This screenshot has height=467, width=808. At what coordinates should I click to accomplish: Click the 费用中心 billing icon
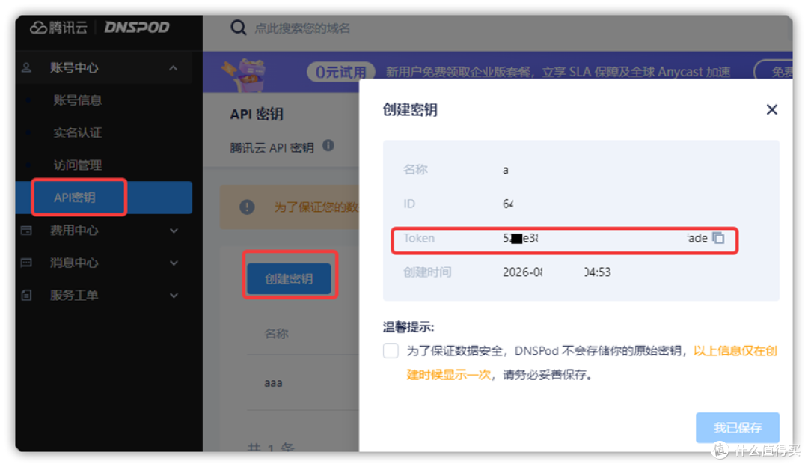click(x=26, y=231)
